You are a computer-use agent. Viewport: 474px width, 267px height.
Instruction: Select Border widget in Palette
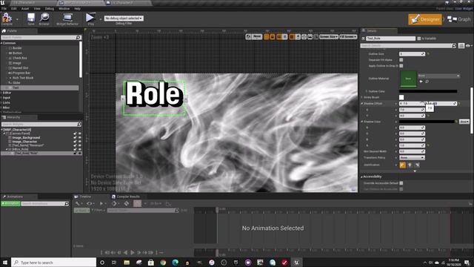pyautogui.click(x=17, y=47)
